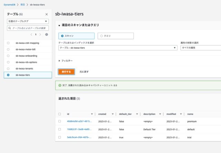Select sb-iwasa-tenants radio button

(x=8, y=68)
